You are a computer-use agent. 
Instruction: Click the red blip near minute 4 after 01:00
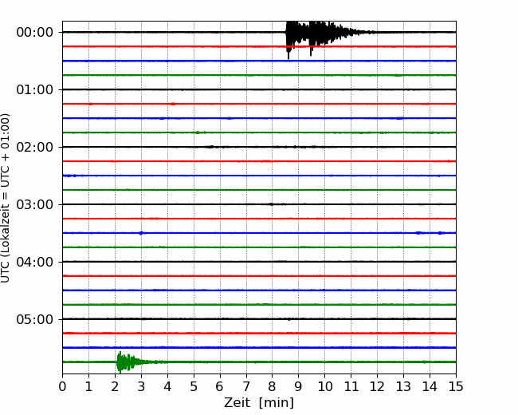coord(173,104)
